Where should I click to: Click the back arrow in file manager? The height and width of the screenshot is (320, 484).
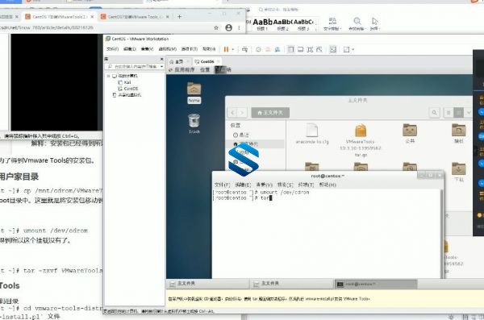[233, 113]
